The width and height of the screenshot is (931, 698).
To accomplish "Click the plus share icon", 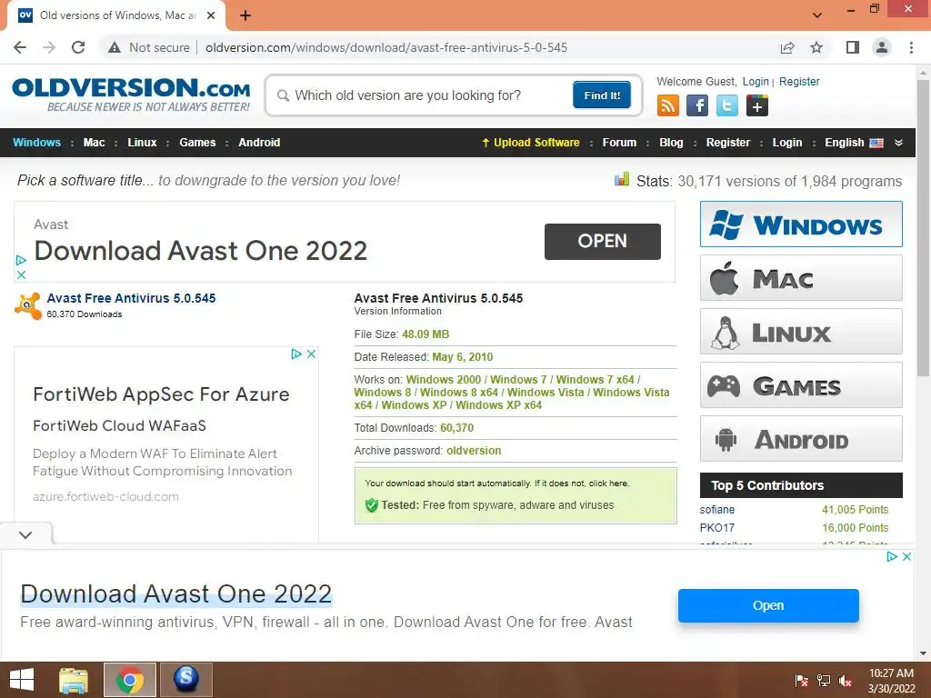I will click(x=757, y=106).
